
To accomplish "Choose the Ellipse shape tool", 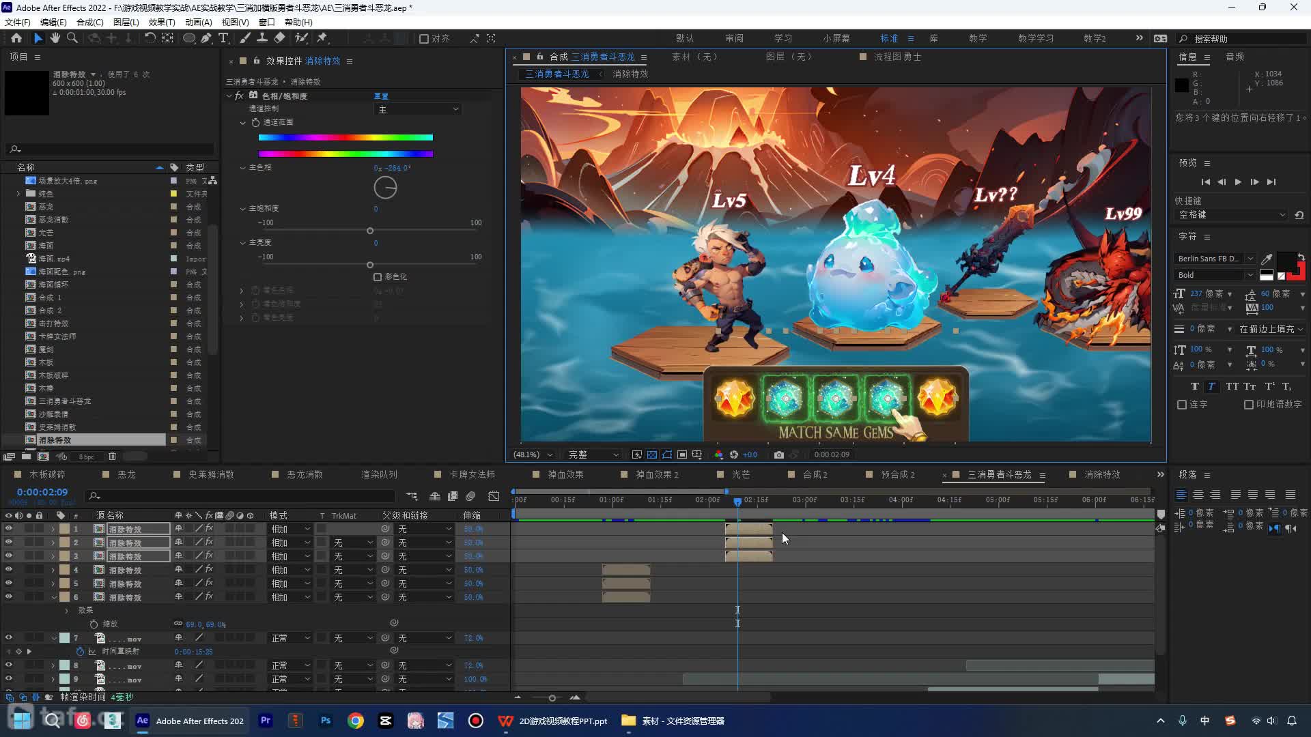I will click(188, 38).
